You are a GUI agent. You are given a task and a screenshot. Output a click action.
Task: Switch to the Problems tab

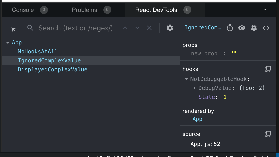[84, 10]
